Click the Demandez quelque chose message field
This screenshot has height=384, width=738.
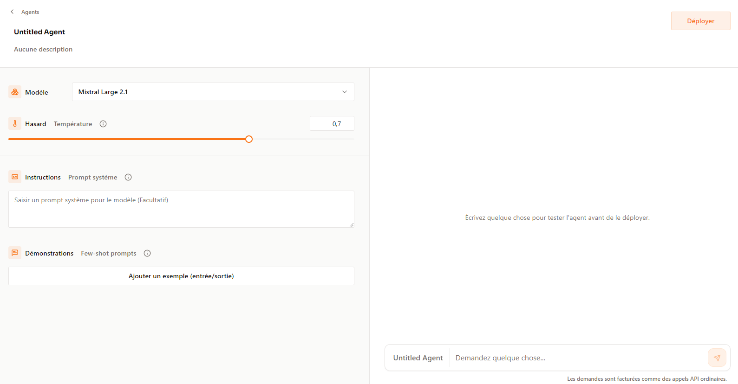pos(576,358)
